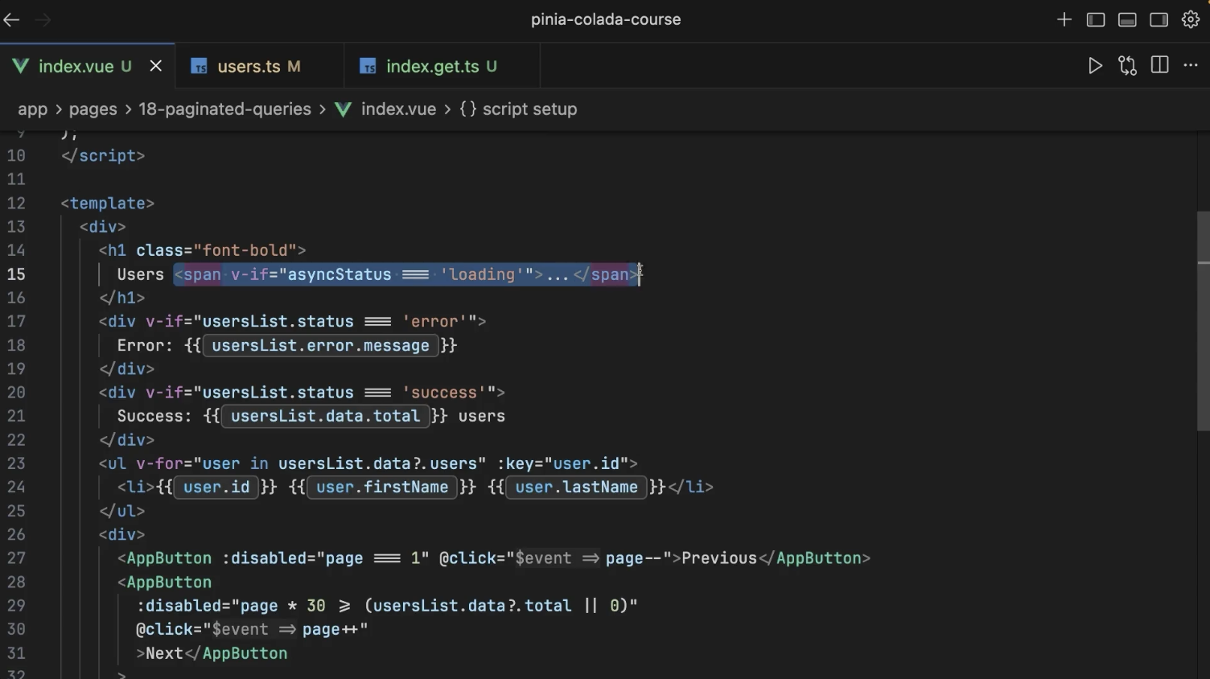The width and height of the screenshot is (1210, 679).
Task: Open the 18-paginated-queries breadcrumb
Action: (x=224, y=109)
